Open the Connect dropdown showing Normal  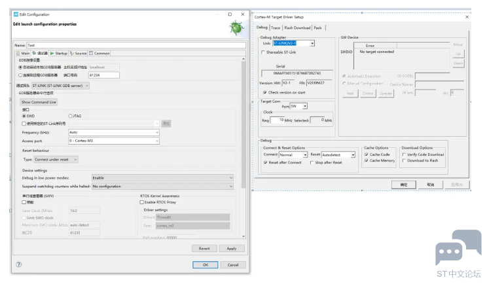click(x=293, y=154)
